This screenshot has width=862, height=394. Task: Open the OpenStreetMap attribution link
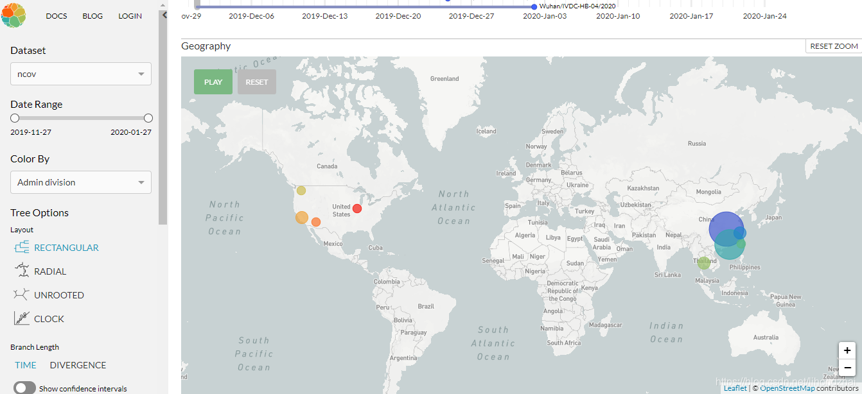(787, 388)
